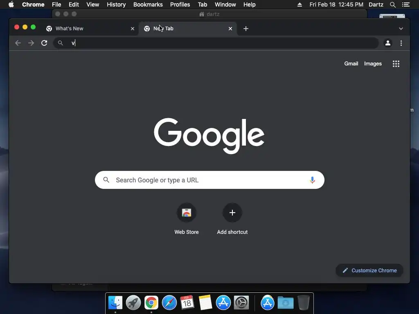Click Chrome icon in the Dock
419x314 pixels.
(151, 303)
